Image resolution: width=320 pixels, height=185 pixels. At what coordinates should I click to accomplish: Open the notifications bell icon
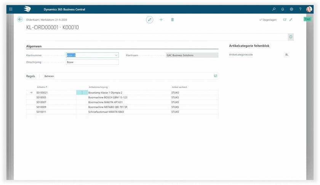point(282,9)
